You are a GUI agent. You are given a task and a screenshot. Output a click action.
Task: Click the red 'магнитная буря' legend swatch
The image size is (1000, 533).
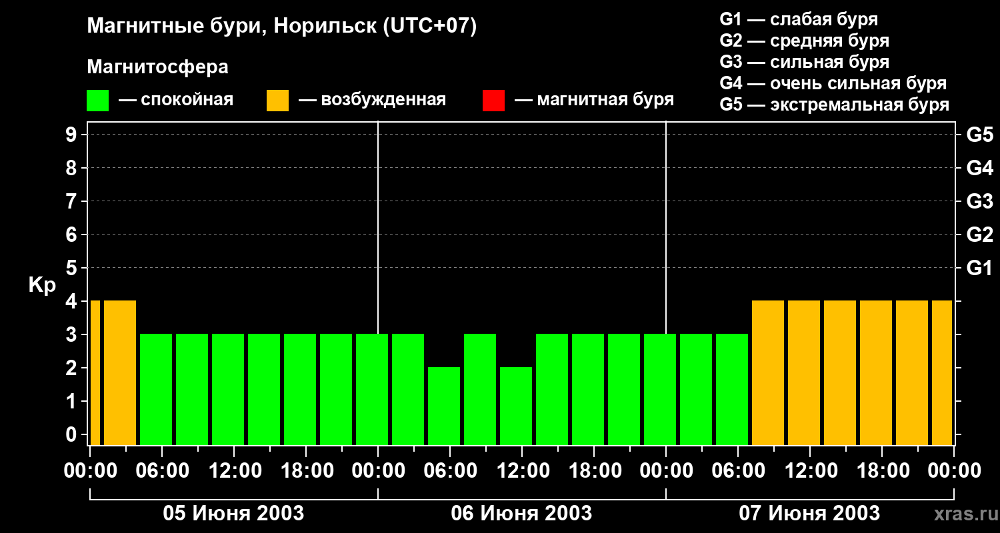tap(493, 101)
